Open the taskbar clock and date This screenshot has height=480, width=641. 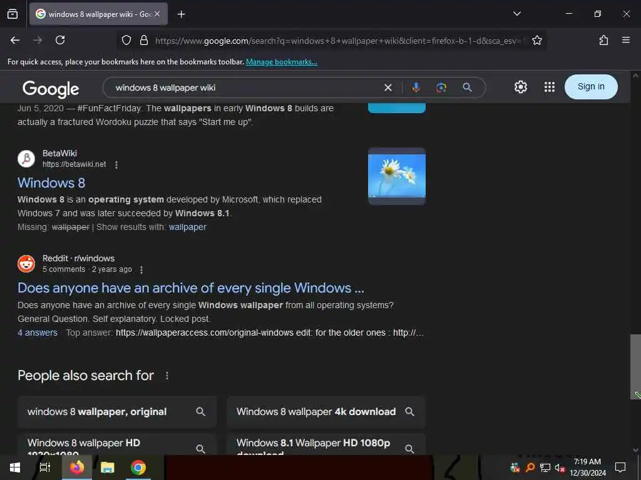tap(587, 467)
